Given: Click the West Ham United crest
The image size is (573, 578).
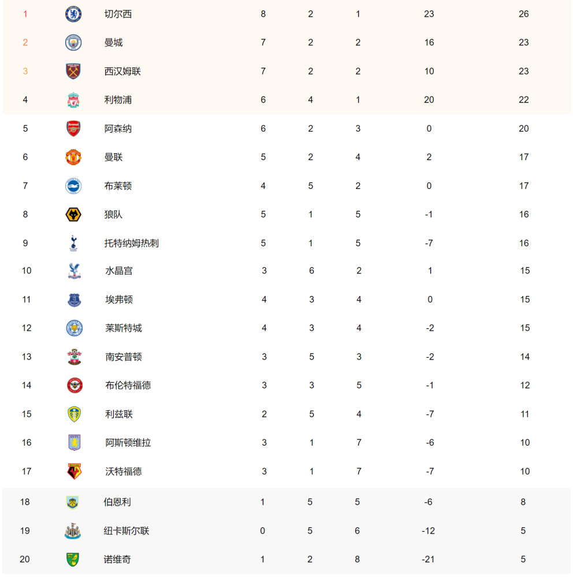Looking at the screenshot, I should tap(73, 71).
